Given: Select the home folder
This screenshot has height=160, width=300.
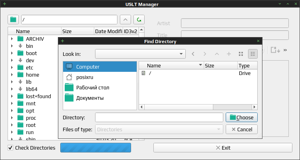Looking at the screenshot, I should [32, 75].
